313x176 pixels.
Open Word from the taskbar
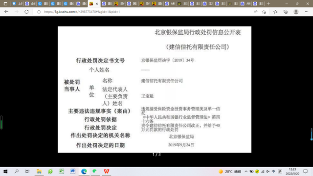click(73, 171)
